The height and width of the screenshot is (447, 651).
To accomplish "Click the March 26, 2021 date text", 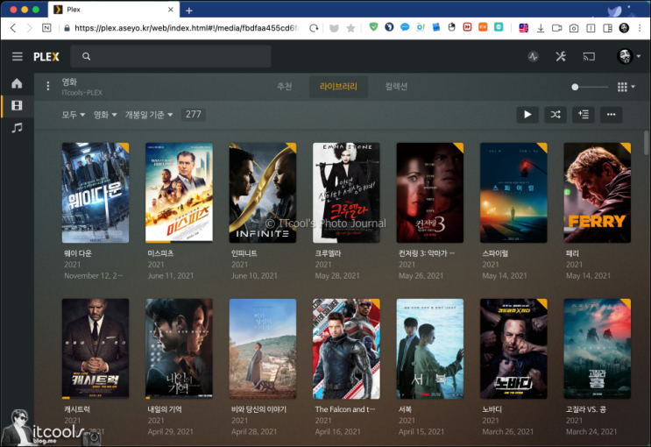I will 508,432.
